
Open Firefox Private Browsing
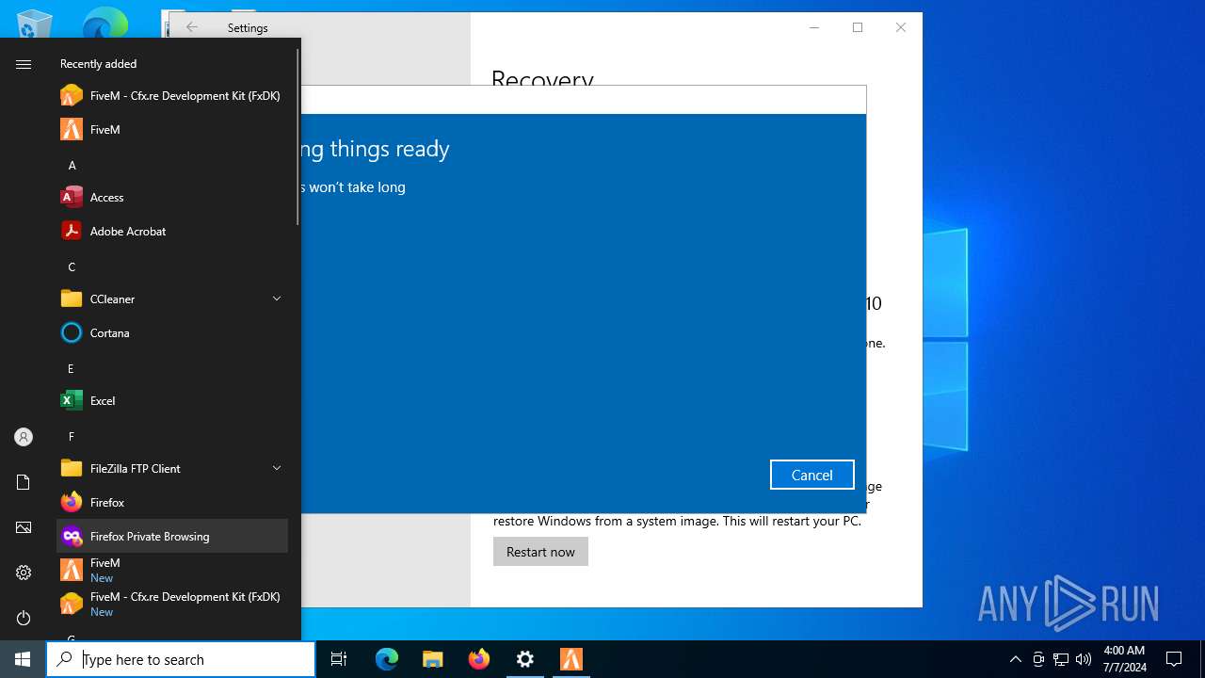click(172, 536)
